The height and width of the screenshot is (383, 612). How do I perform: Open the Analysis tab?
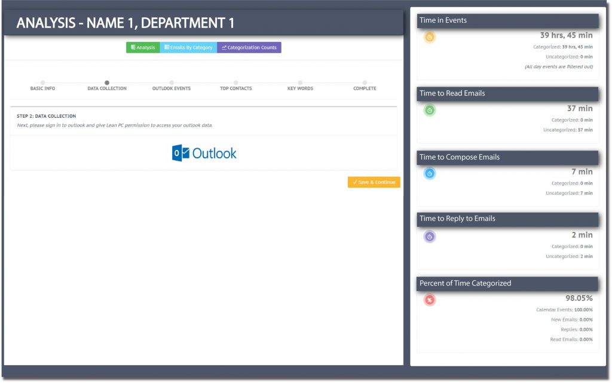[143, 48]
